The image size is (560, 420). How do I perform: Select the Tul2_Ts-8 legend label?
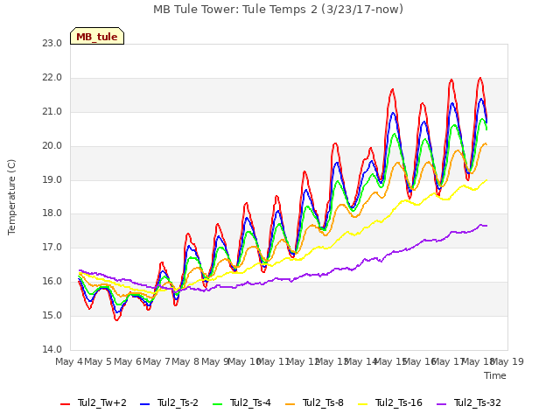click(323, 402)
